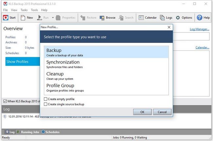Viewport: 213px width, 141px height.
Task: Click the Run toolbar icon
Action: pos(39,18)
